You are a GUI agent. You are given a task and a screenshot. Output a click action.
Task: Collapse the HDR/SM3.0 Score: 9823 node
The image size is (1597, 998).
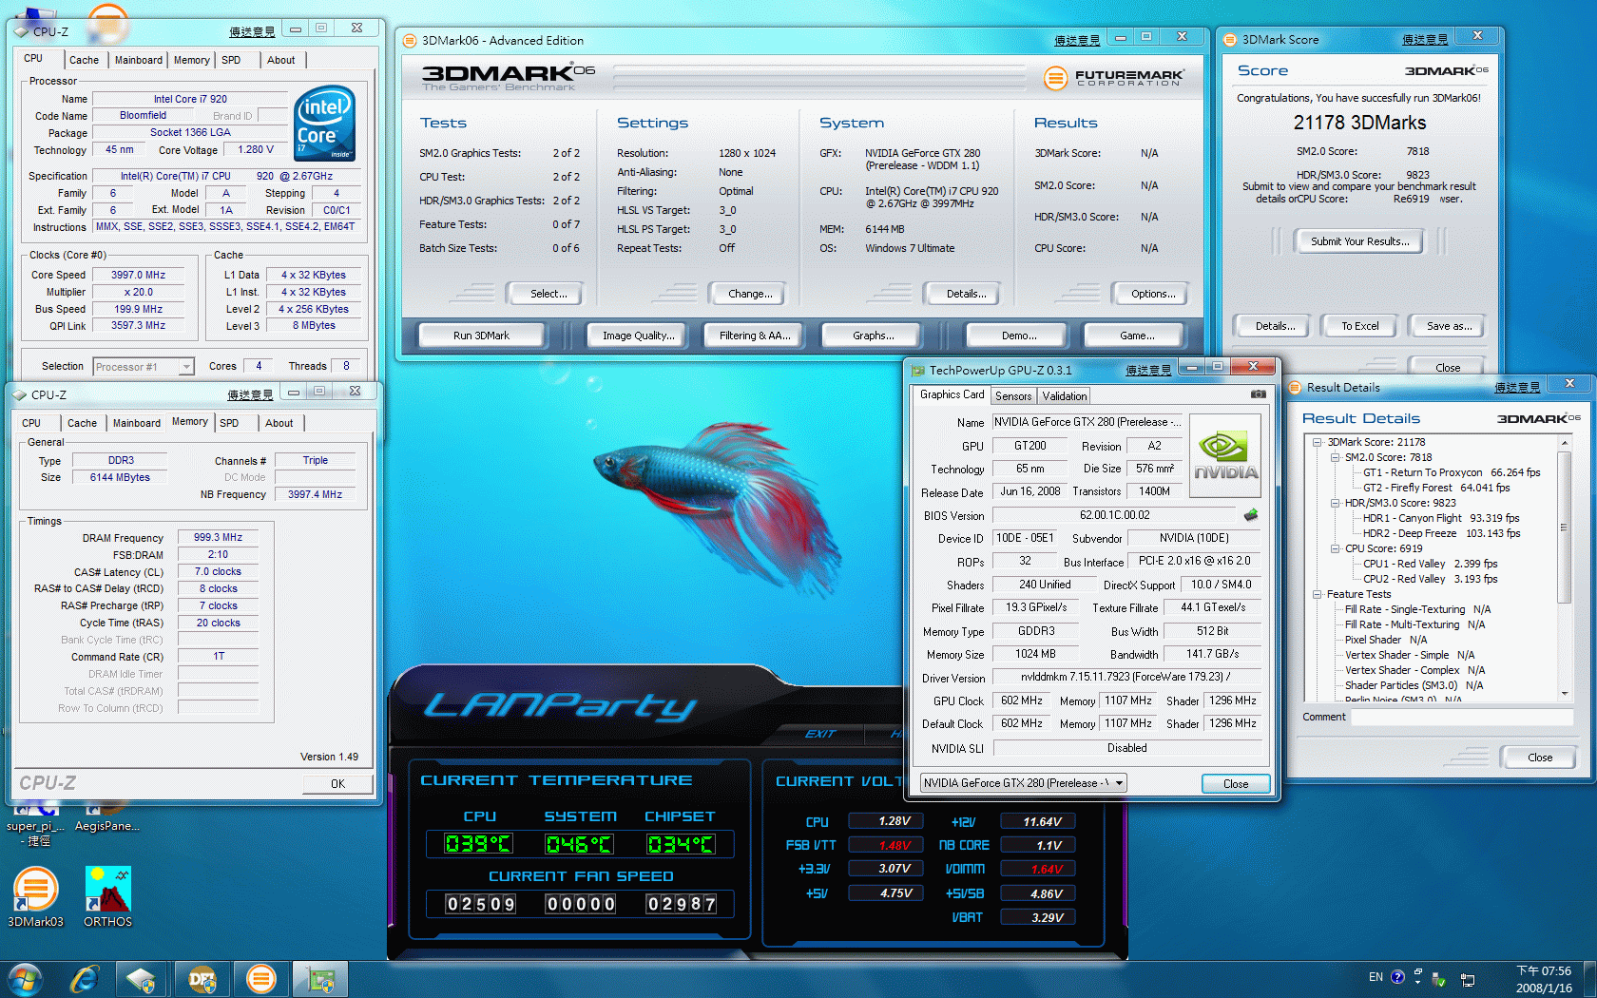1335,503
